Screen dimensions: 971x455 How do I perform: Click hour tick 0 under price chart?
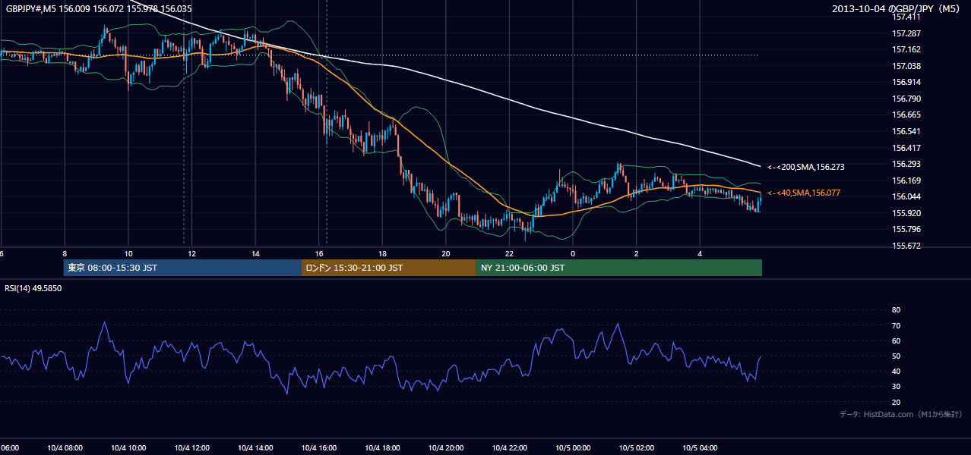point(573,253)
